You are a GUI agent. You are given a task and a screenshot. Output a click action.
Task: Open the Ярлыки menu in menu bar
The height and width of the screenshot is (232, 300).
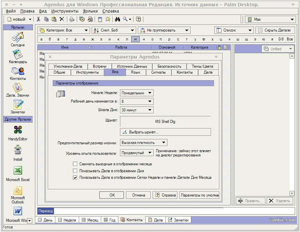[90, 11]
